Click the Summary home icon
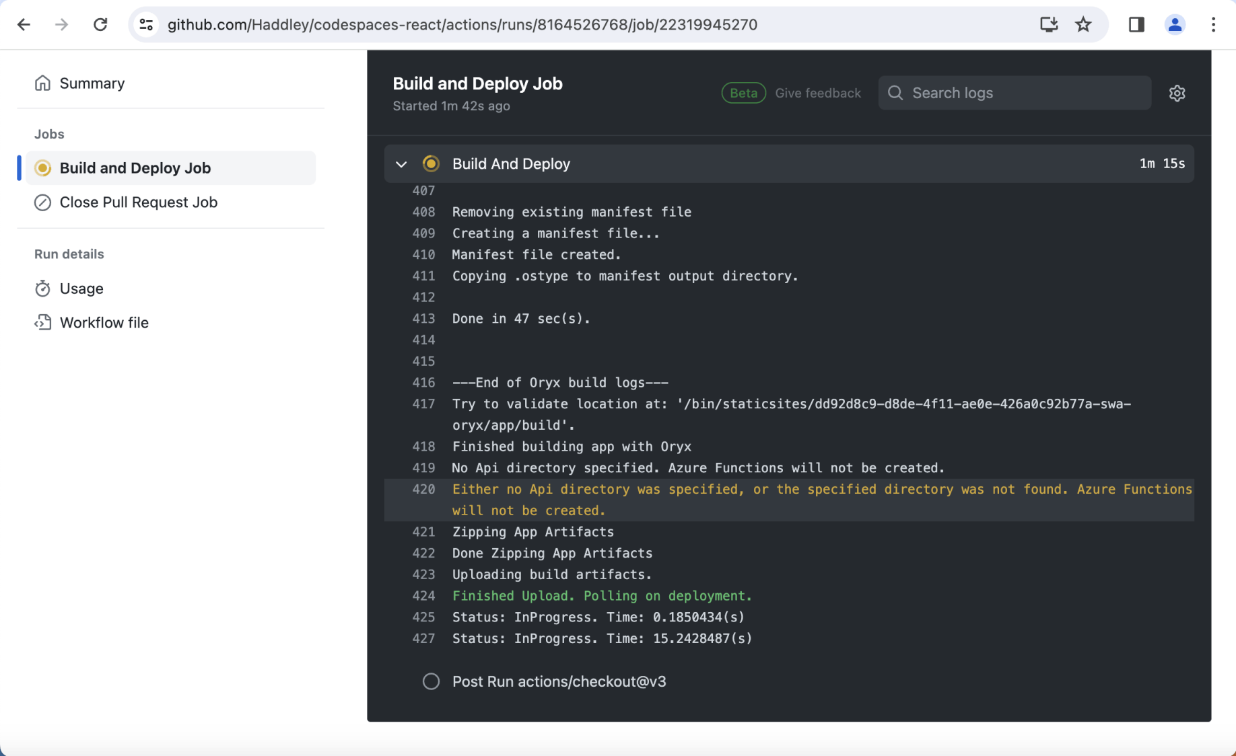 42,83
